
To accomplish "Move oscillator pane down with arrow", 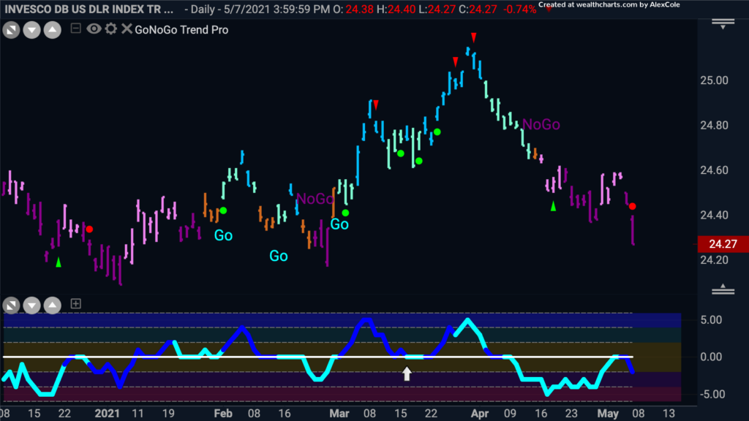I will (31, 305).
